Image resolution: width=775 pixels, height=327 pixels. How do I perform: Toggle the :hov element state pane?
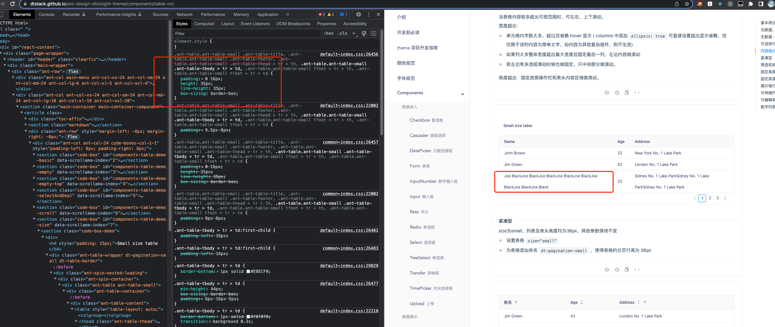click(328, 33)
